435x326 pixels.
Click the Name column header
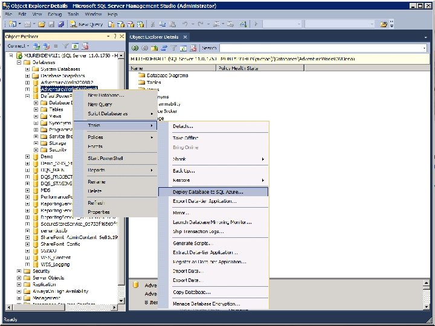[172, 68]
